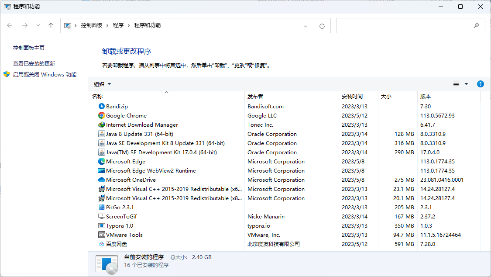The width and height of the screenshot is (491, 277).
Task: Click 查看已安装的更新 link
Action: (34, 63)
